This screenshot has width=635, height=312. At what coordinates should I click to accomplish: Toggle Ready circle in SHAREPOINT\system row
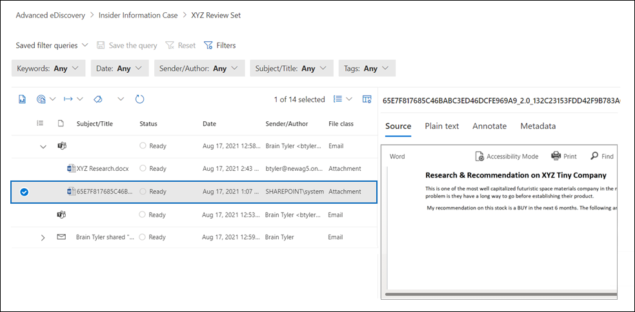click(x=143, y=191)
